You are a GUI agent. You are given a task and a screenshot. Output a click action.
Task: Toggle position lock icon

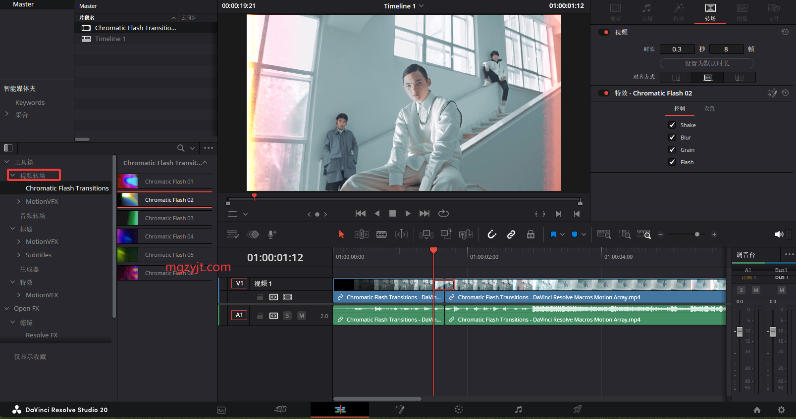coord(531,234)
